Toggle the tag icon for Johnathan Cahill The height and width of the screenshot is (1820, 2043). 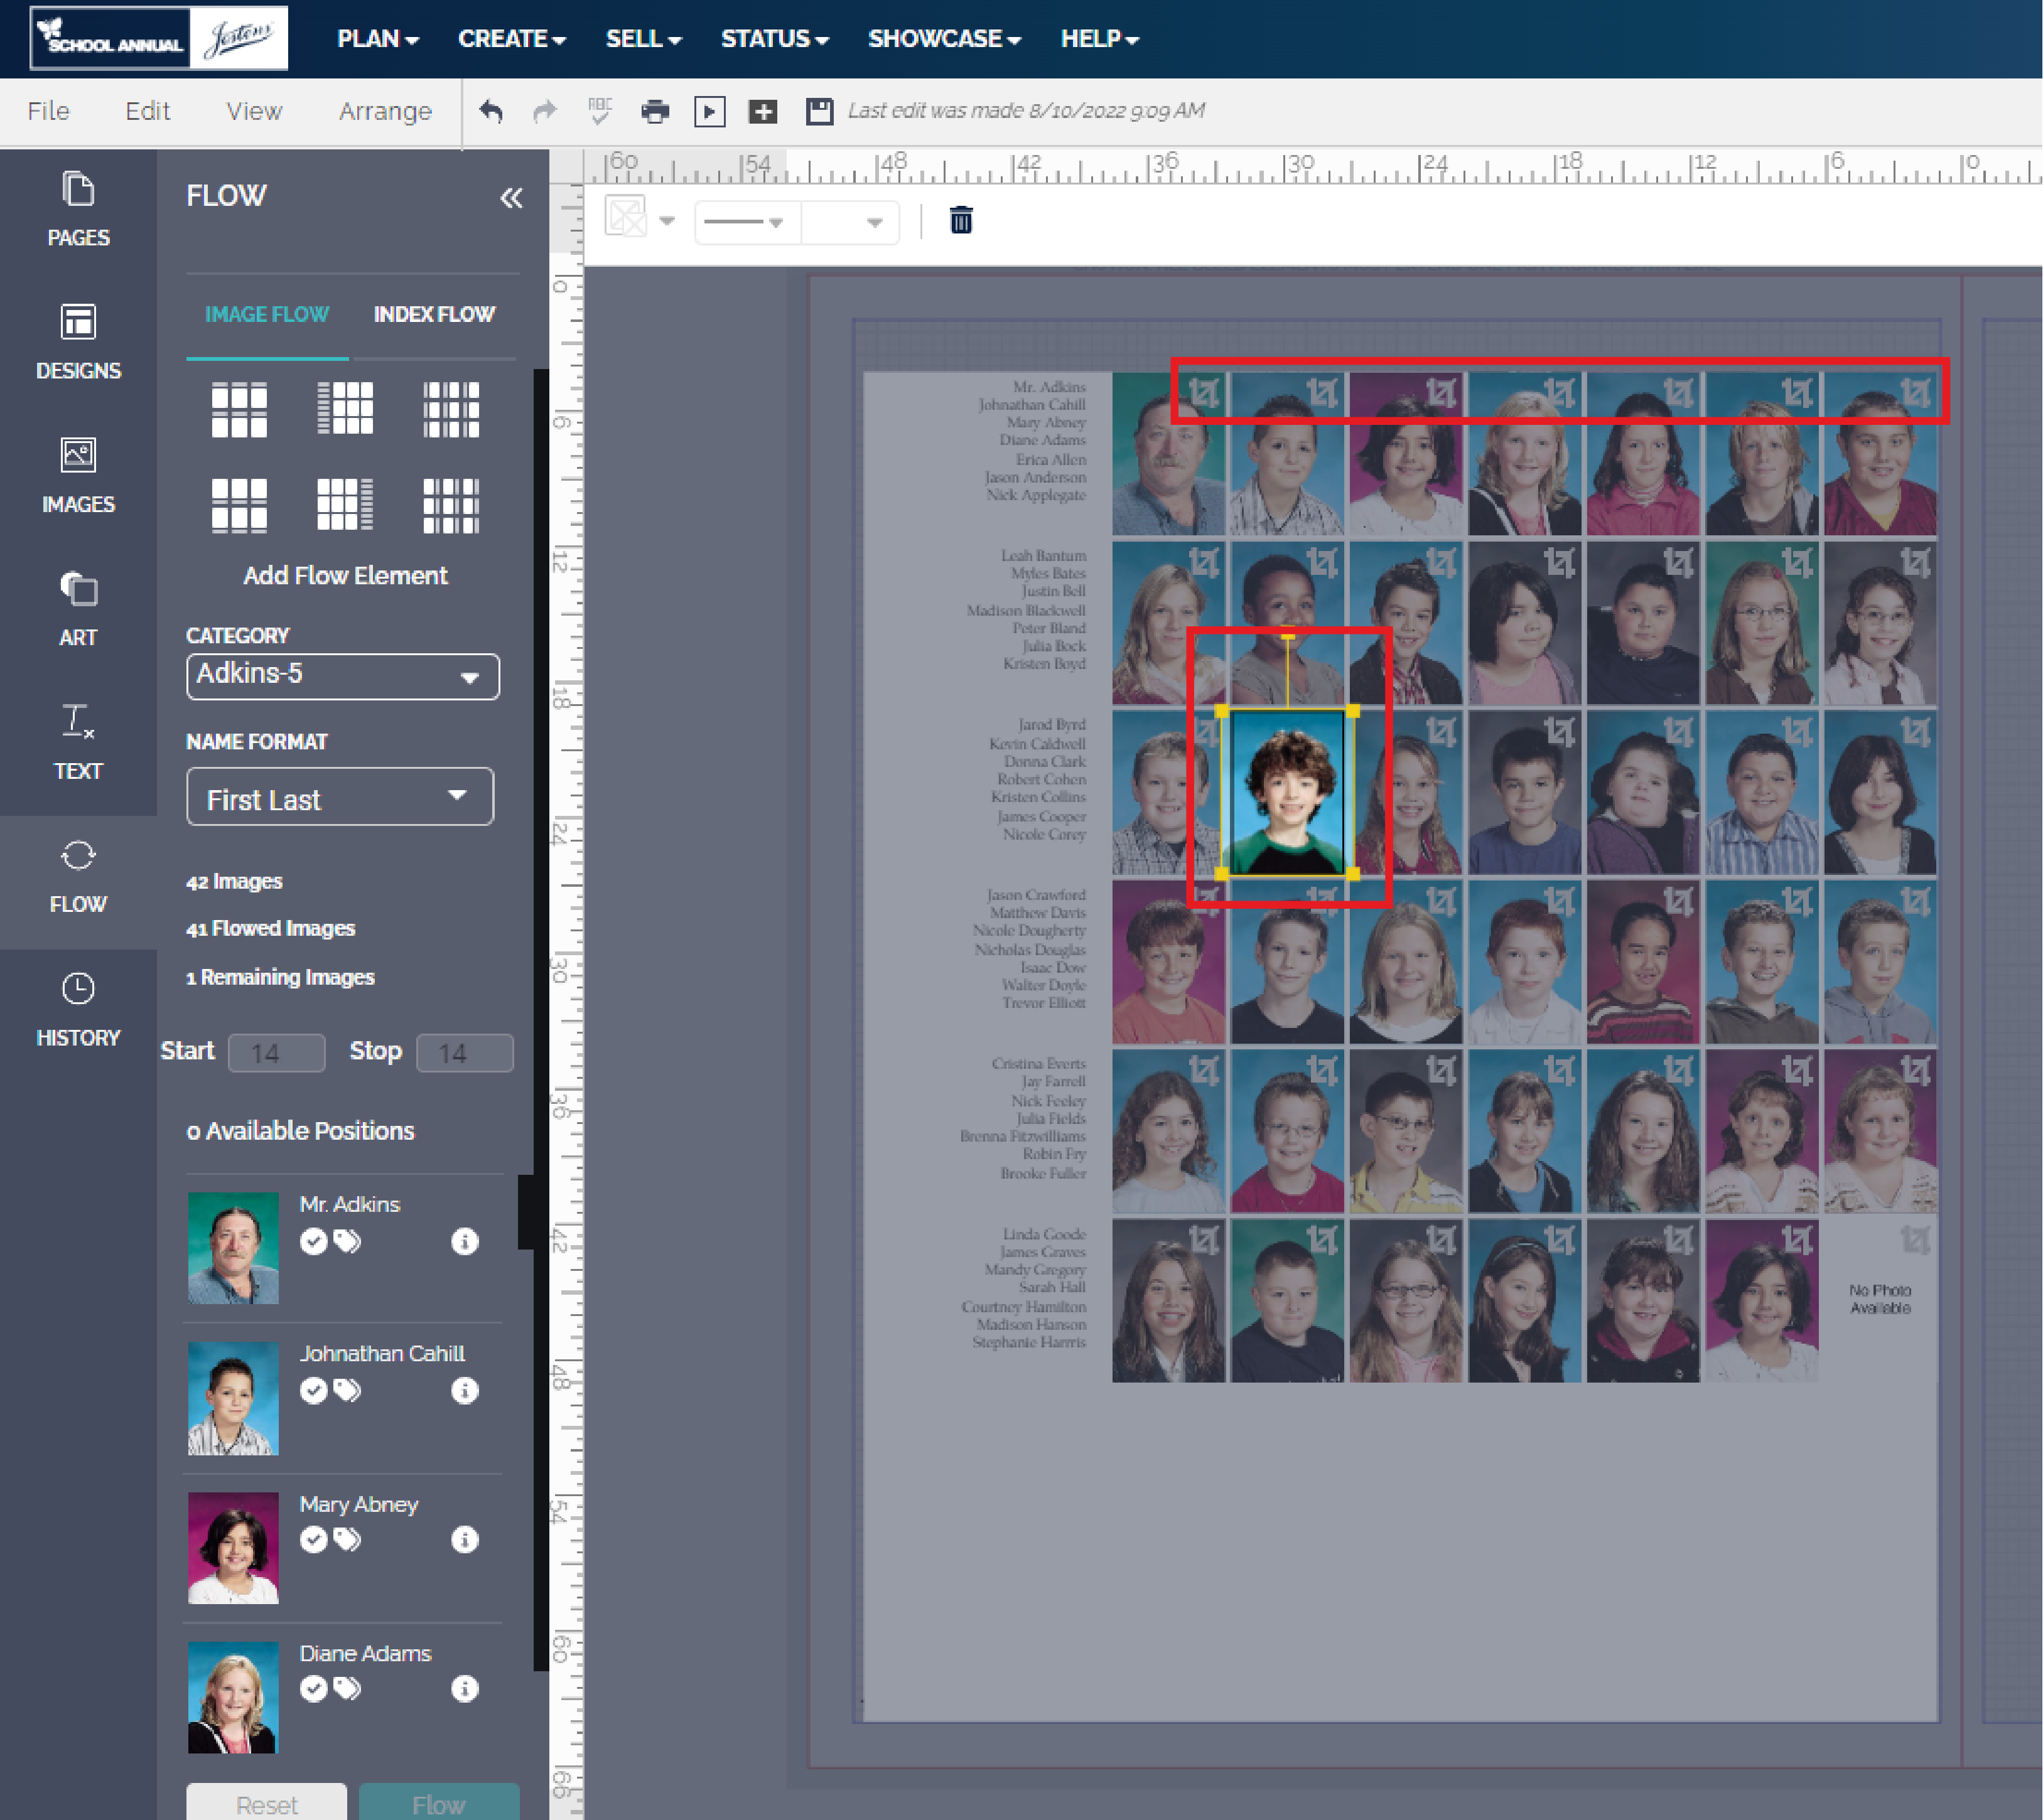pyautogui.click(x=347, y=1390)
